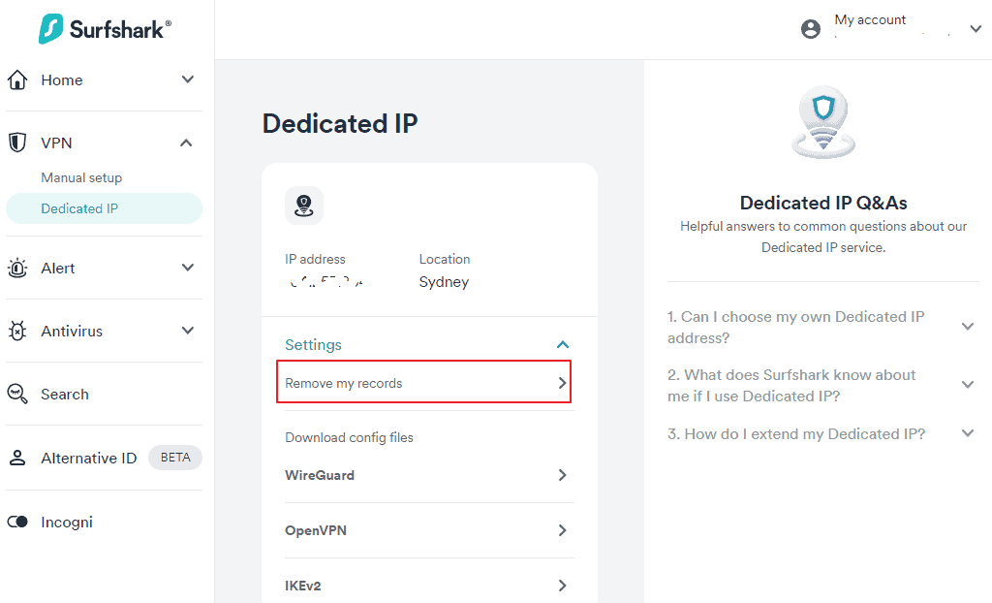The height and width of the screenshot is (603, 992).
Task: Open OpenVPN config download
Action: tap(429, 530)
